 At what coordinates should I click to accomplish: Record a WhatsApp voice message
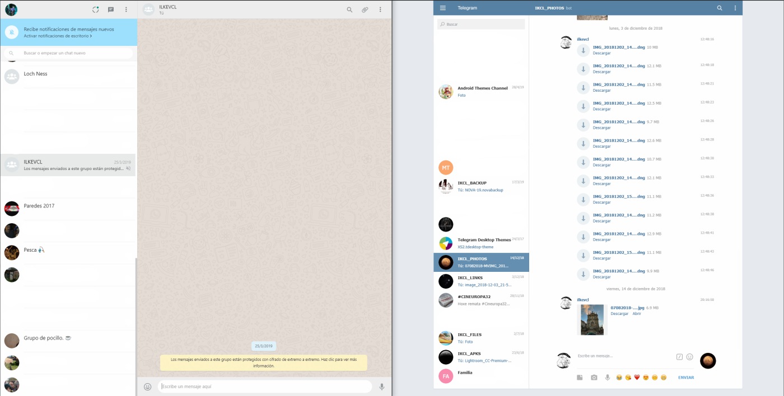(382, 386)
